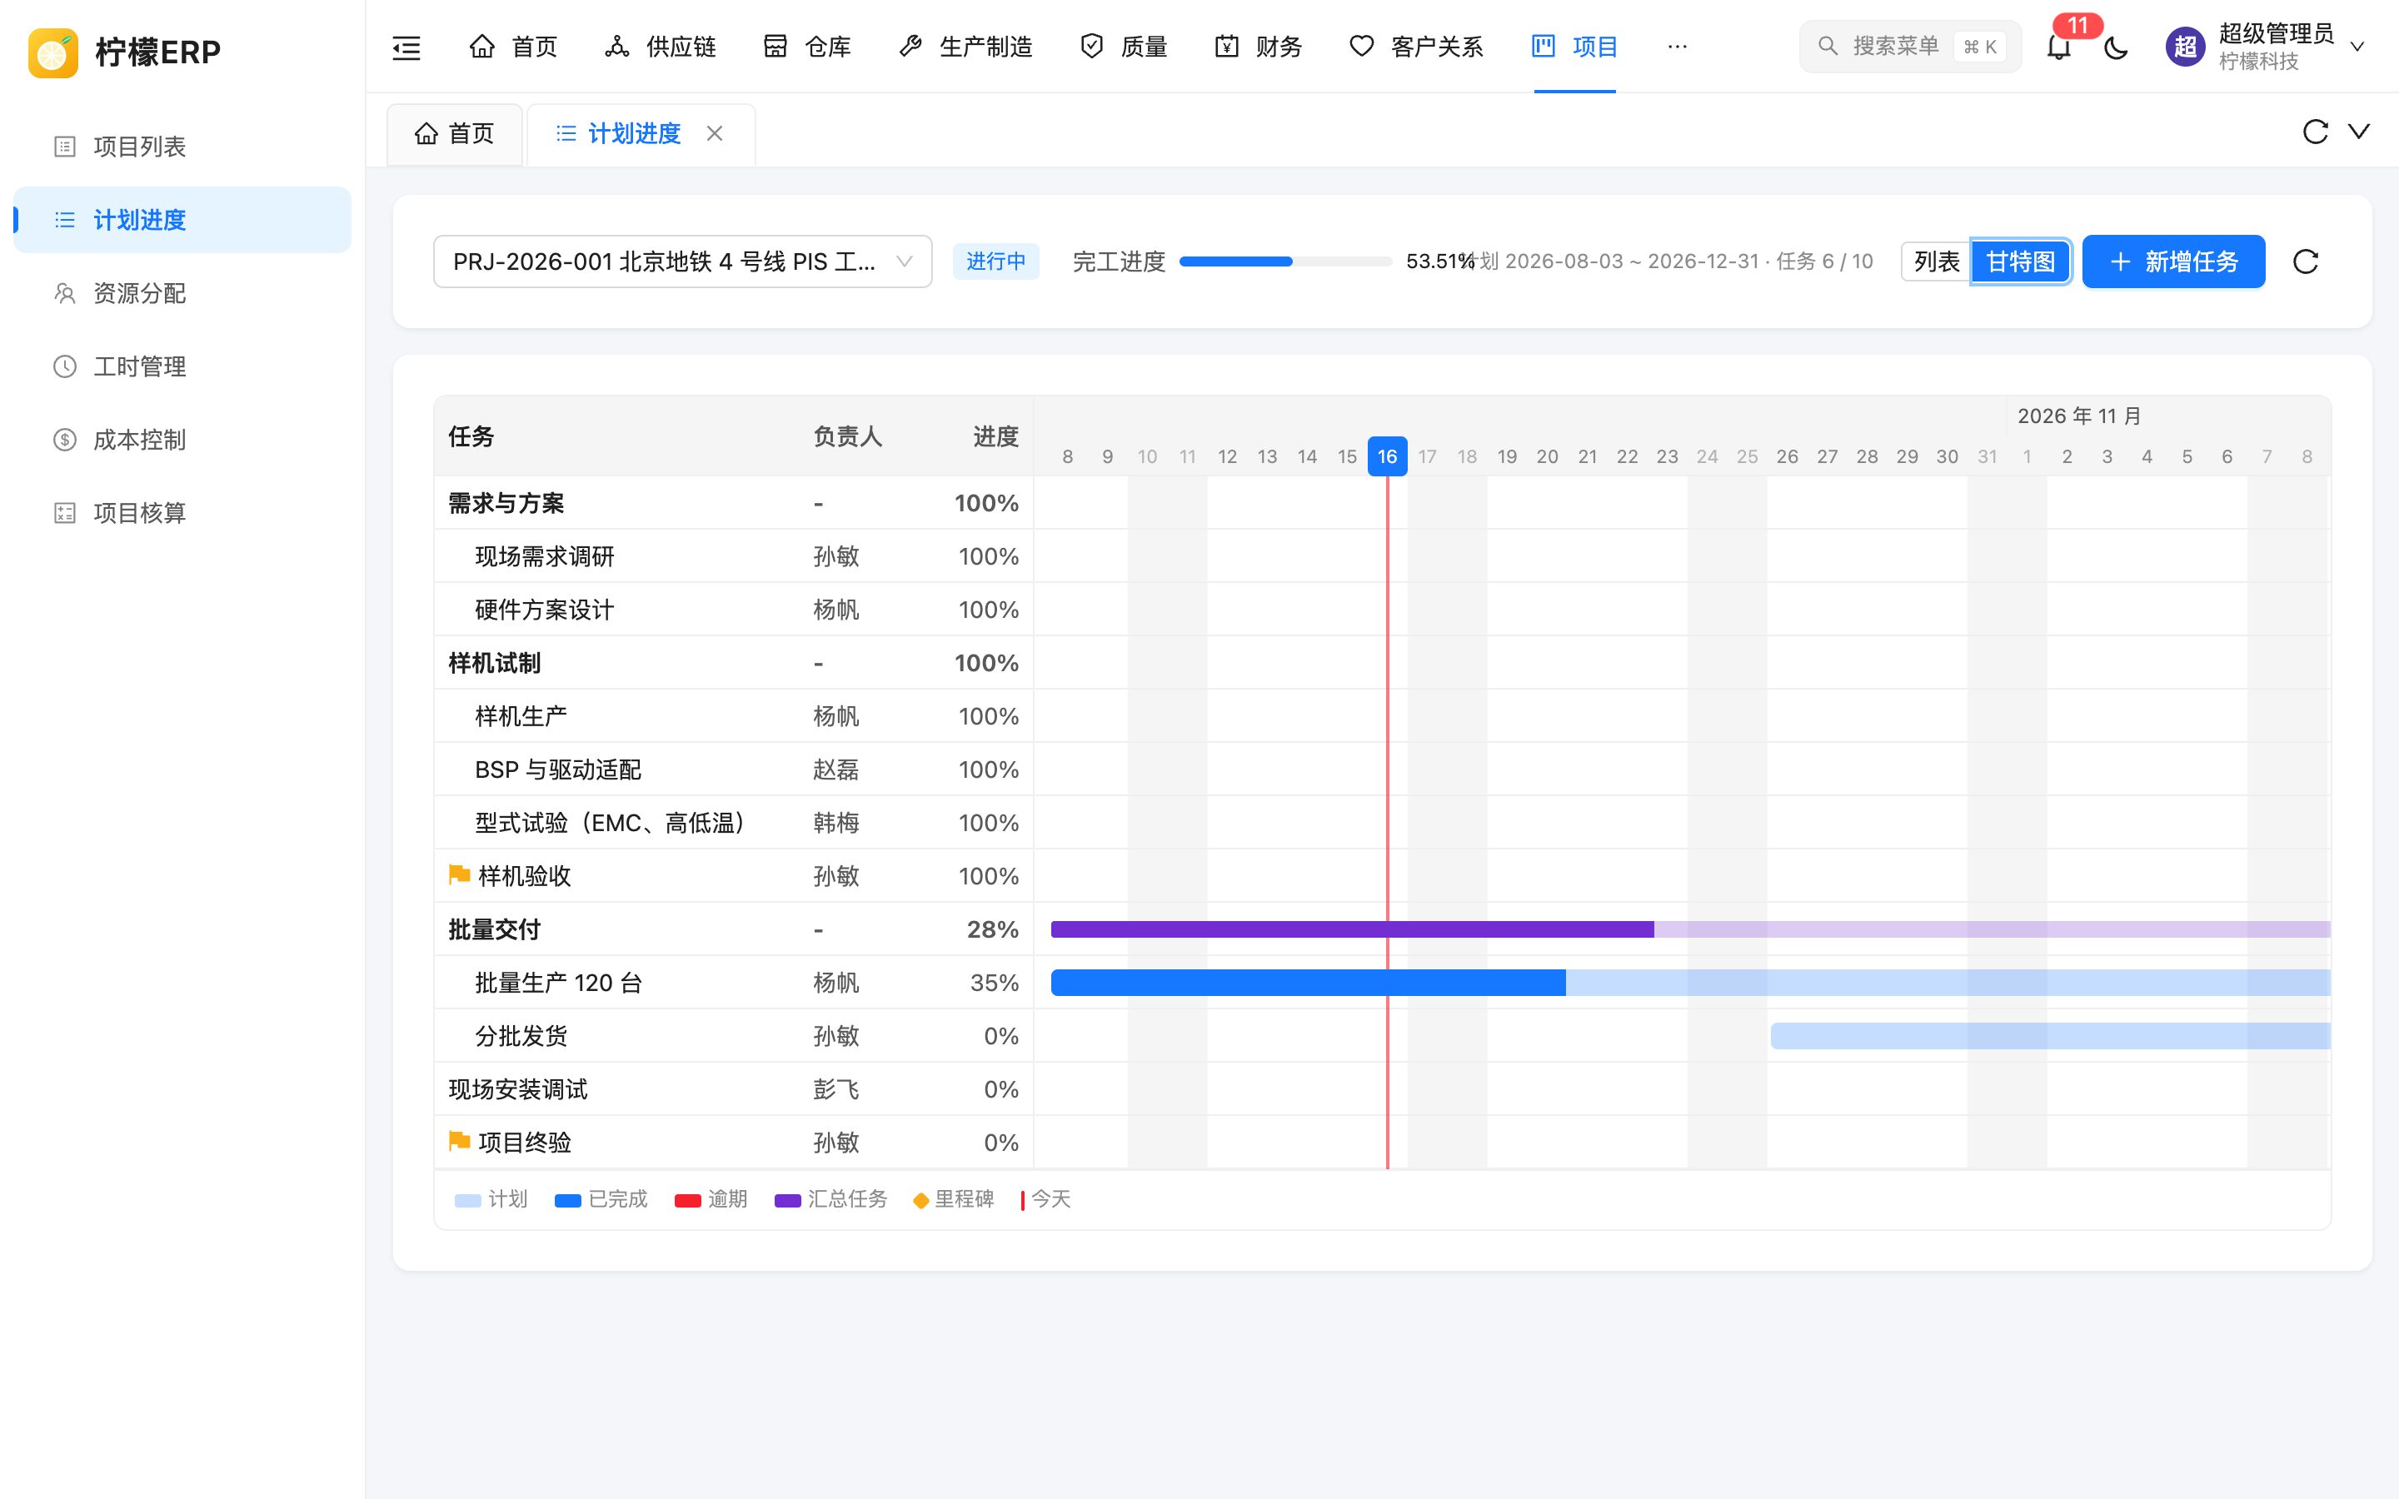Click the 柠檬ERP lemon logo
This screenshot has width=2399, height=1499.
(x=53, y=52)
